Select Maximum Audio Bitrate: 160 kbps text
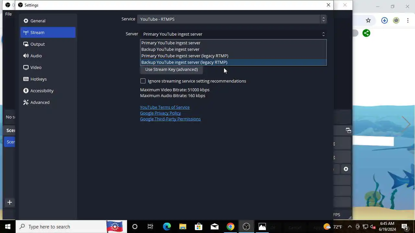415x233 pixels. (x=172, y=95)
